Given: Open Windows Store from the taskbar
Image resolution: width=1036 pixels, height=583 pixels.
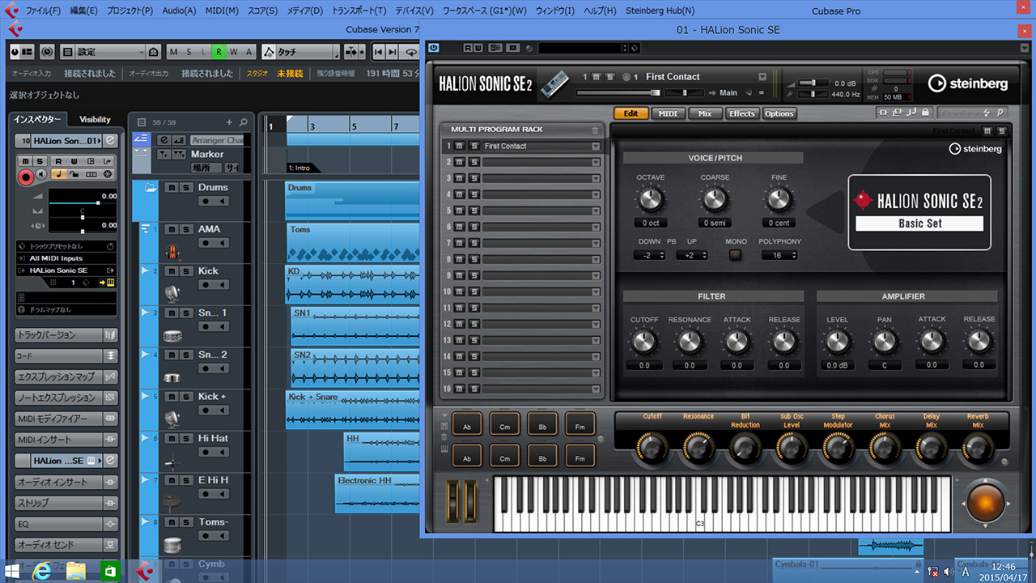Looking at the screenshot, I should coord(110,571).
